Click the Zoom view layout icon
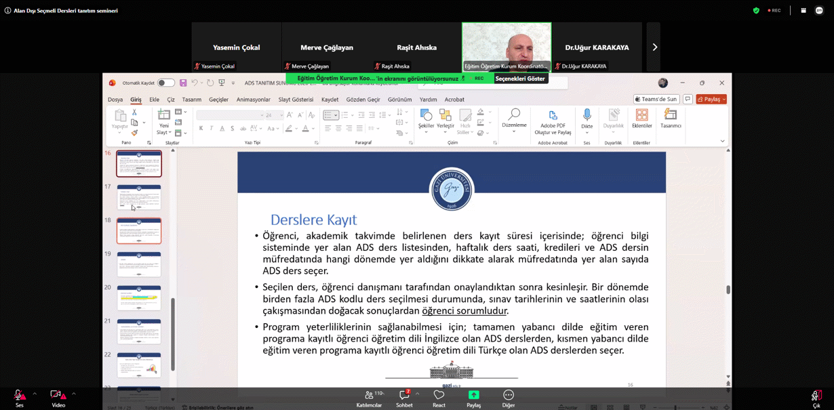 point(803,10)
